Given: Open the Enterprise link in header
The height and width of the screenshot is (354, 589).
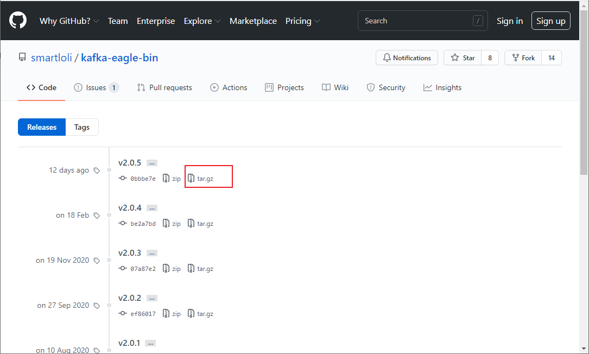Looking at the screenshot, I should tap(156, 21).
